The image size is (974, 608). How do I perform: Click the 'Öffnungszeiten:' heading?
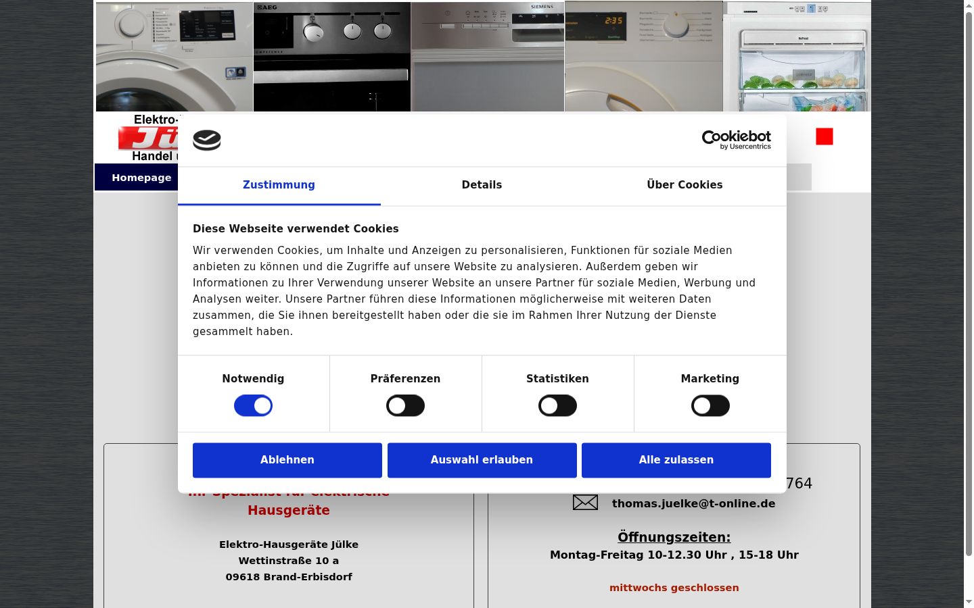[x=674, y=537]
